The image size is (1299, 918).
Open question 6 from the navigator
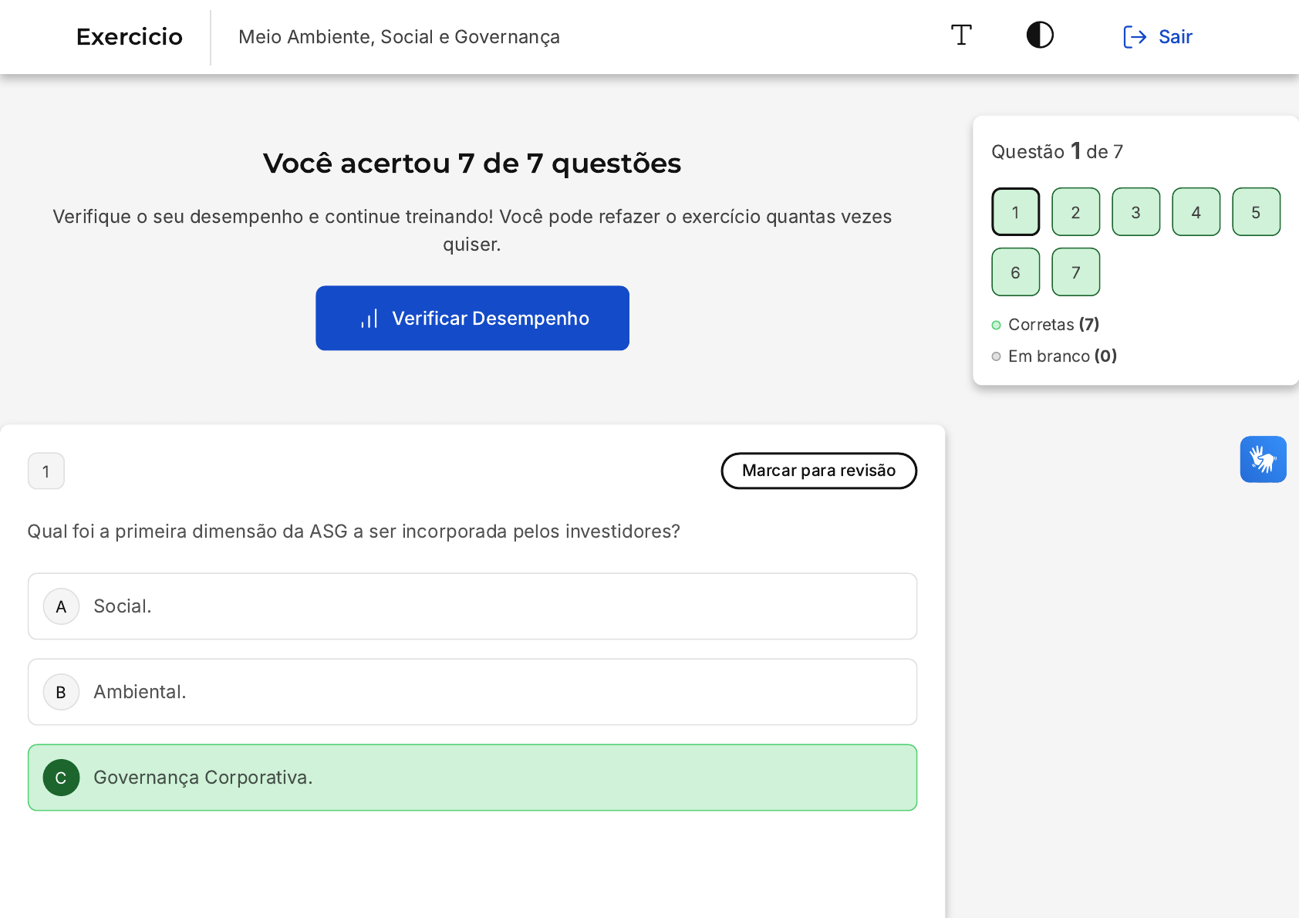tap(1015, 272)
